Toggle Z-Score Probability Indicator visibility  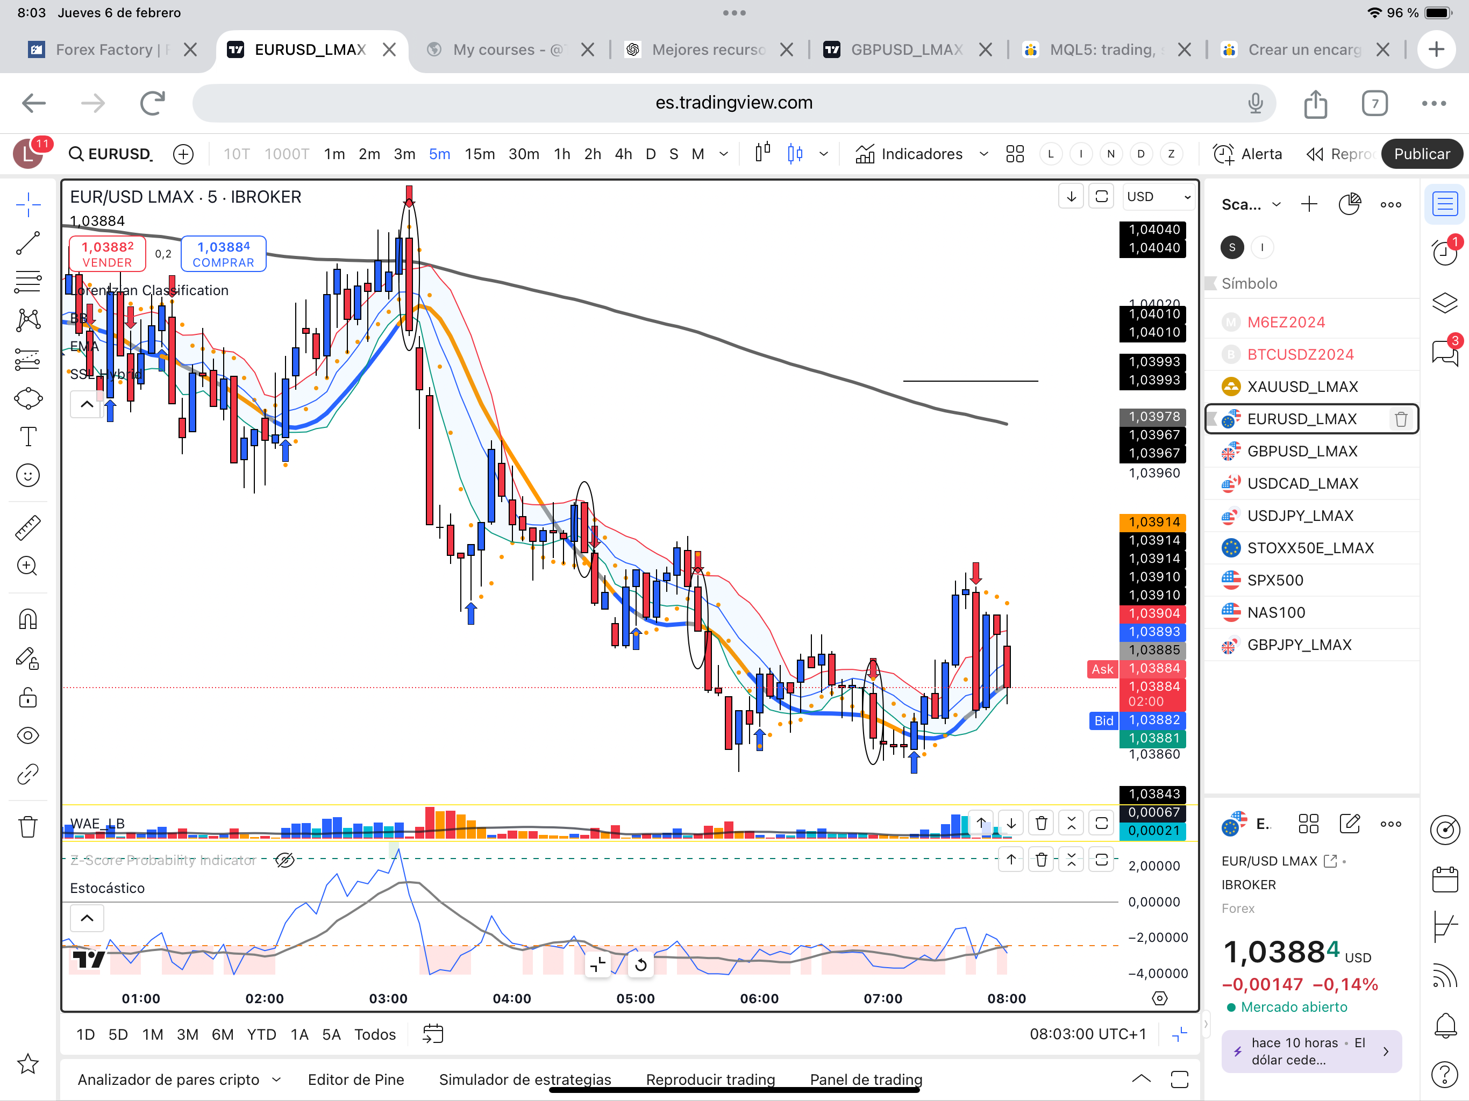point(284,860)
